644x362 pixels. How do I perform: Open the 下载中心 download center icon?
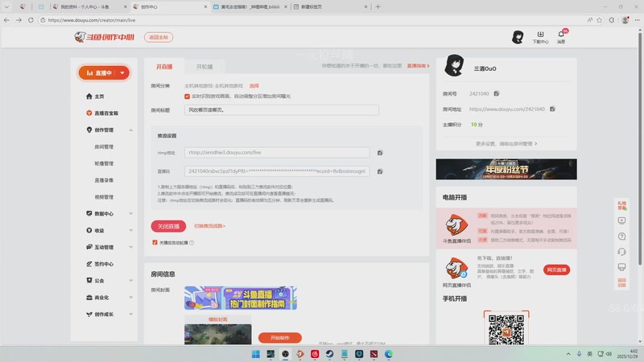[x=540, y=37]
